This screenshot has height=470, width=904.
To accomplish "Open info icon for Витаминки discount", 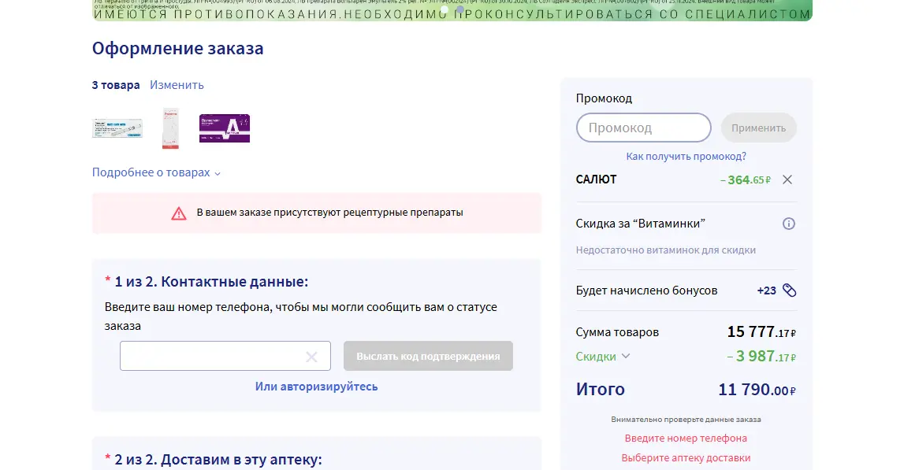I will pos(789,224).
